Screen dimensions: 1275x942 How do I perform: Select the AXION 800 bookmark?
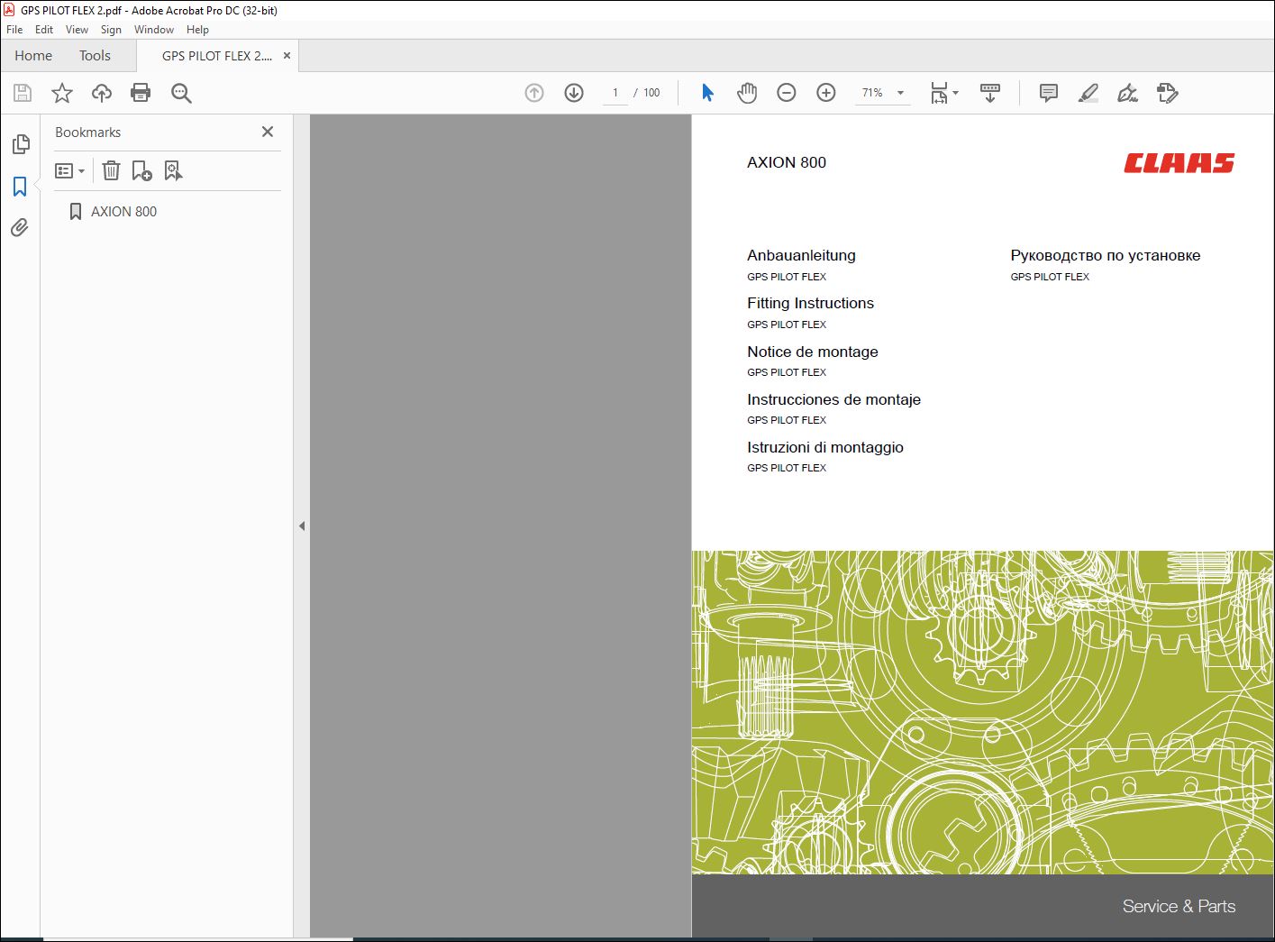pos(123,212)
